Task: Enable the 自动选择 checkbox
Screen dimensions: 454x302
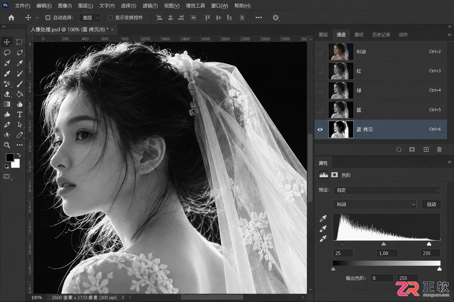Action: click(x=48, y=18)
